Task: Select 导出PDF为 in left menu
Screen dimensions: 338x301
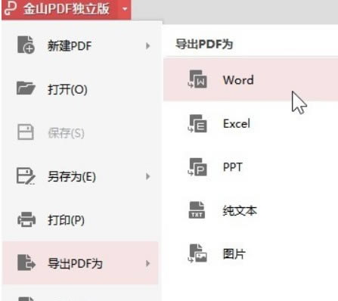Action: [x=80, y=263]
